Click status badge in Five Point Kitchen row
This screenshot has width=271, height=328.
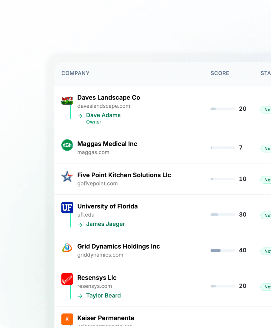click(x=266, y=180)
